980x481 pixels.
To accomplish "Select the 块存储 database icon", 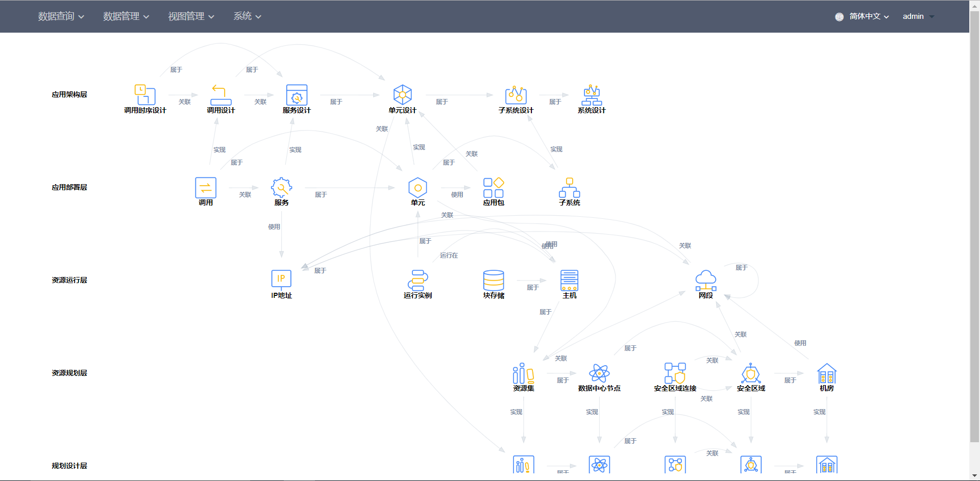I will [x=494, y=280].
